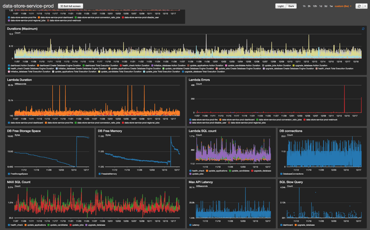Select the 1h time range

click(x=304, y=6)
